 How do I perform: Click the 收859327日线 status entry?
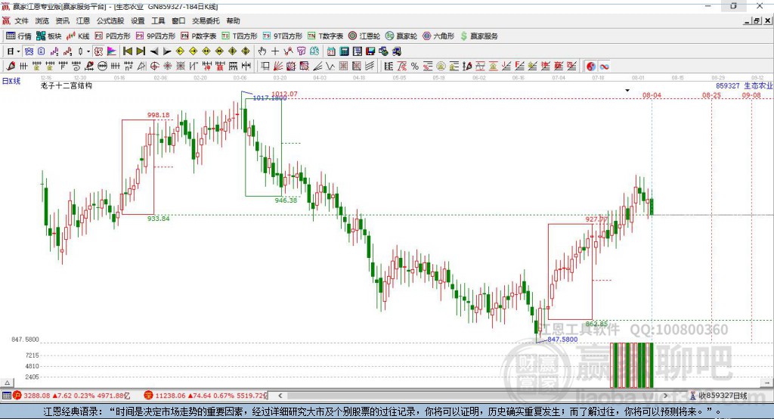pos(719,396)
